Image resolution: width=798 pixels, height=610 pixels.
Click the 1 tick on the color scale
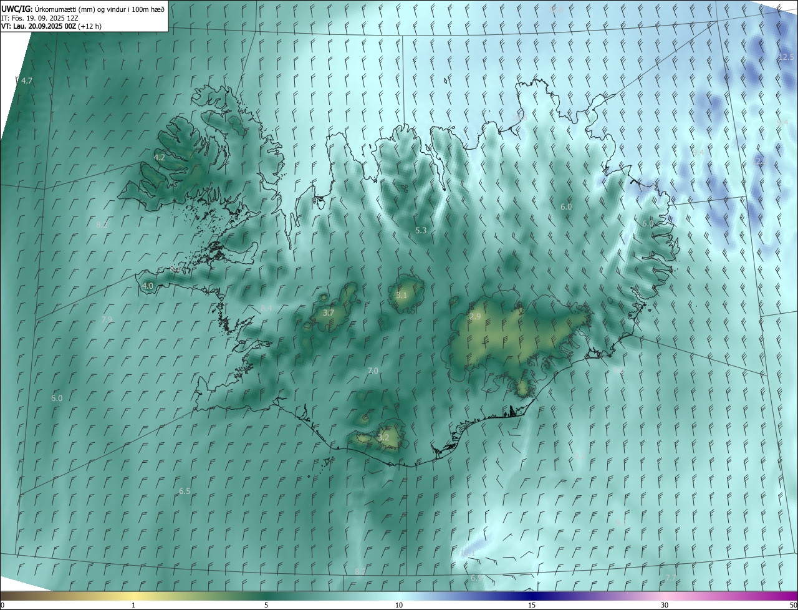[x=133, y=605]
